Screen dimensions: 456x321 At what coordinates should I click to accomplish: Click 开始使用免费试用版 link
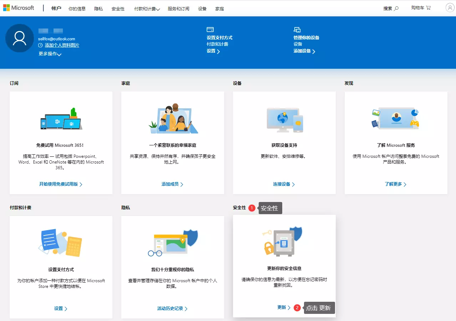click(x=61, y=184)
